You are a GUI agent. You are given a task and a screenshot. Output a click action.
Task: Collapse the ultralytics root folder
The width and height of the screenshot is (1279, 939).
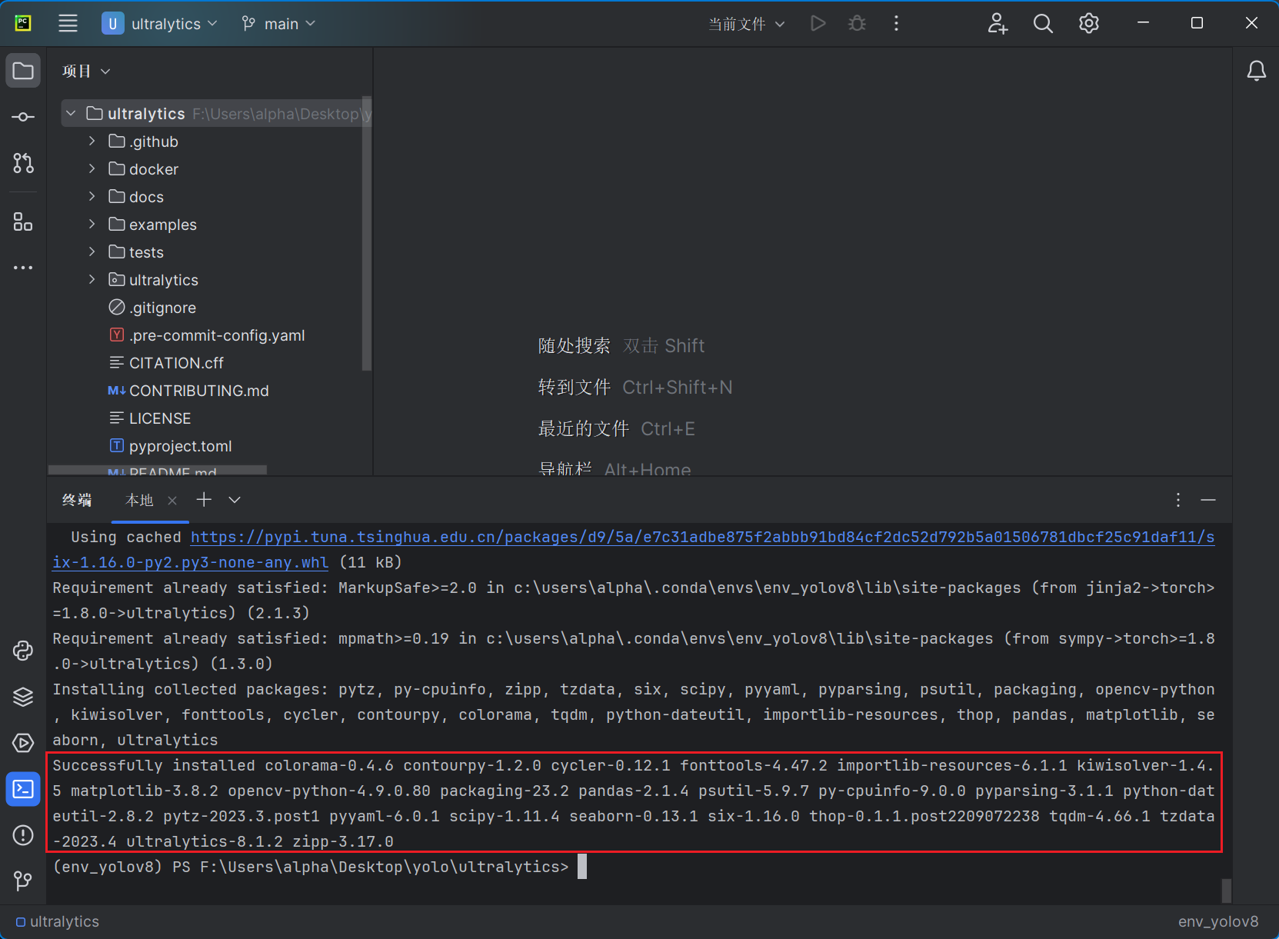click(x=71, y=114)
